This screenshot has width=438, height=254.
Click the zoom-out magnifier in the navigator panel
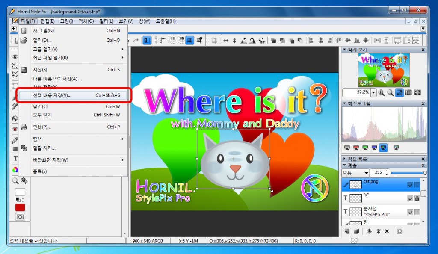(x=390, y=93)
